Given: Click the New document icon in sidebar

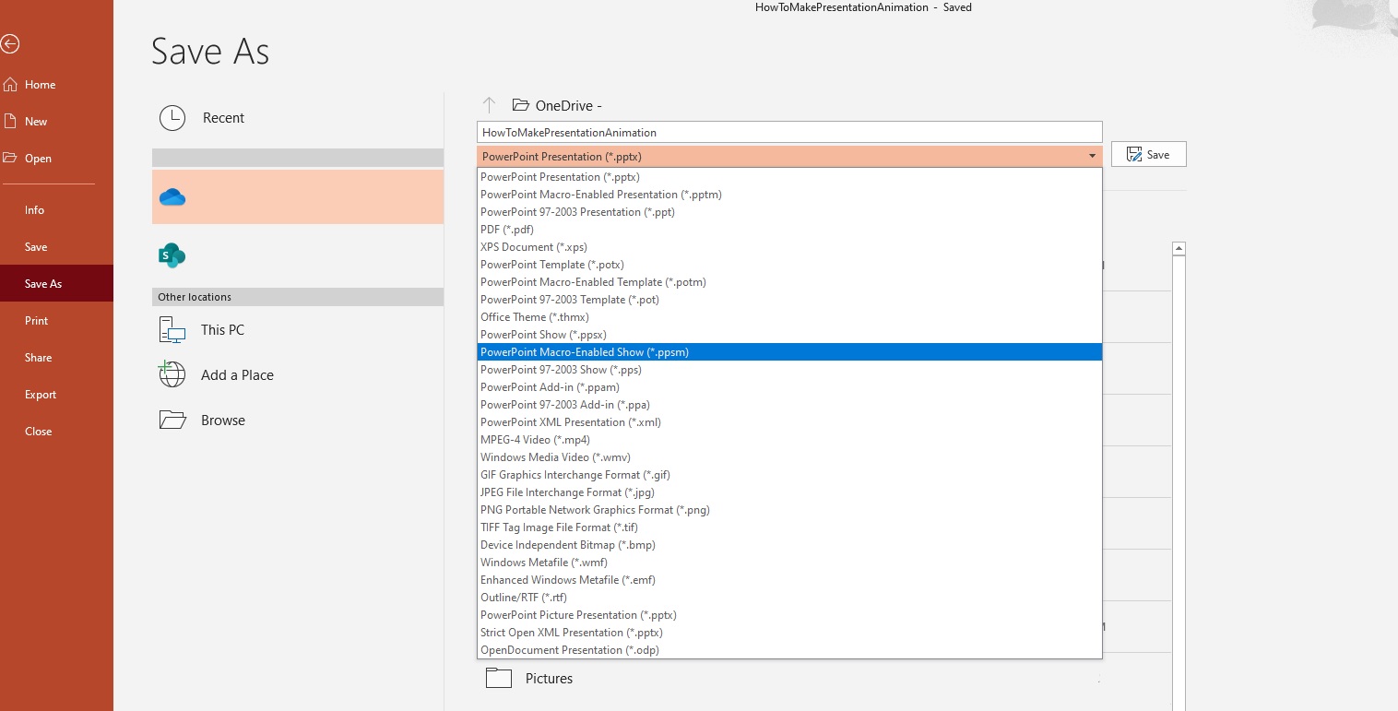Looking at the screenshot, I should (x=10, y=122).
